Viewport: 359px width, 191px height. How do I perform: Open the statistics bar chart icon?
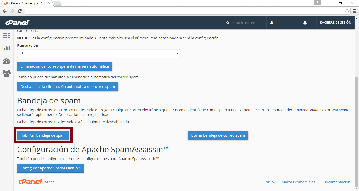7,48
